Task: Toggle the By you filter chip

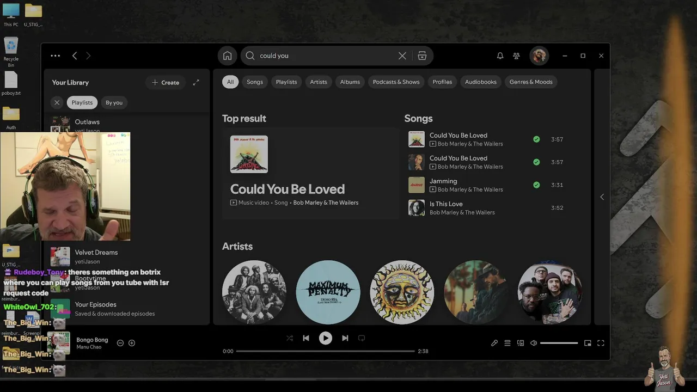Action: click(114, 102)
